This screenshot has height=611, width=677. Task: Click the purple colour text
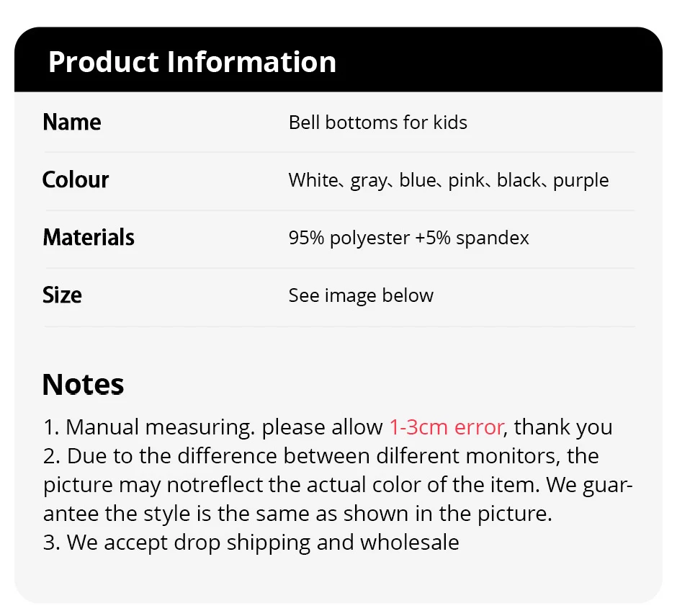click(x=581, y=181)
